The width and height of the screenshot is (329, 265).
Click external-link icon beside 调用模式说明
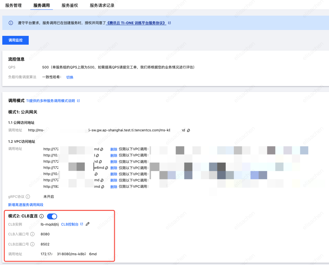click(78, 101)
